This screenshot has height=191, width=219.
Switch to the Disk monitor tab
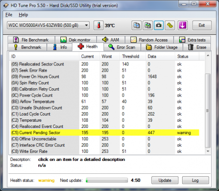[x=76, y=40]
